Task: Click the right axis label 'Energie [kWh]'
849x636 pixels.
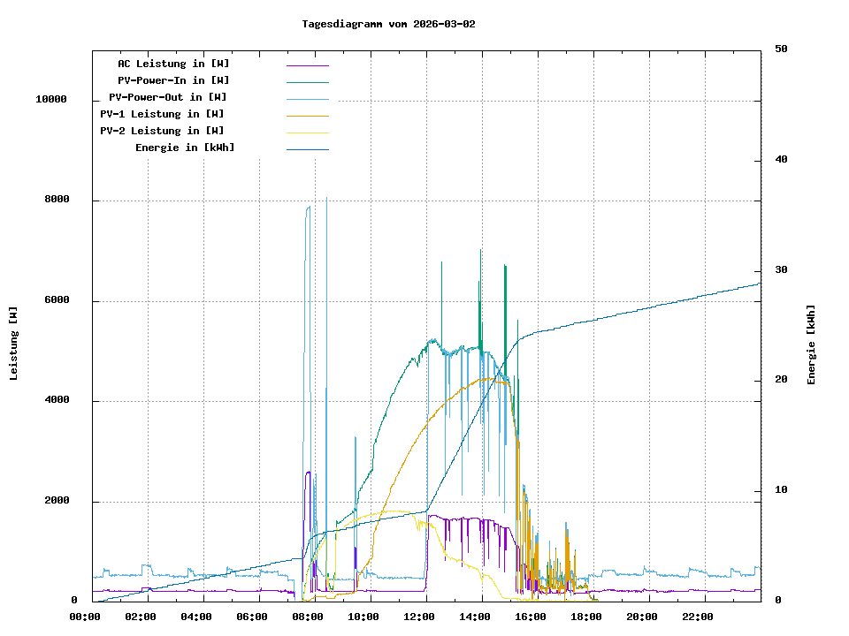Action: pos(811,344)
